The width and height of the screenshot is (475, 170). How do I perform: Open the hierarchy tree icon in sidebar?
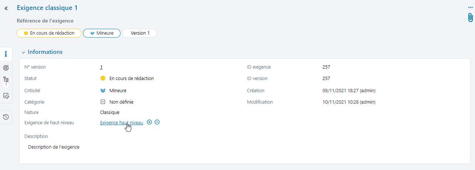tap(6, 80)
